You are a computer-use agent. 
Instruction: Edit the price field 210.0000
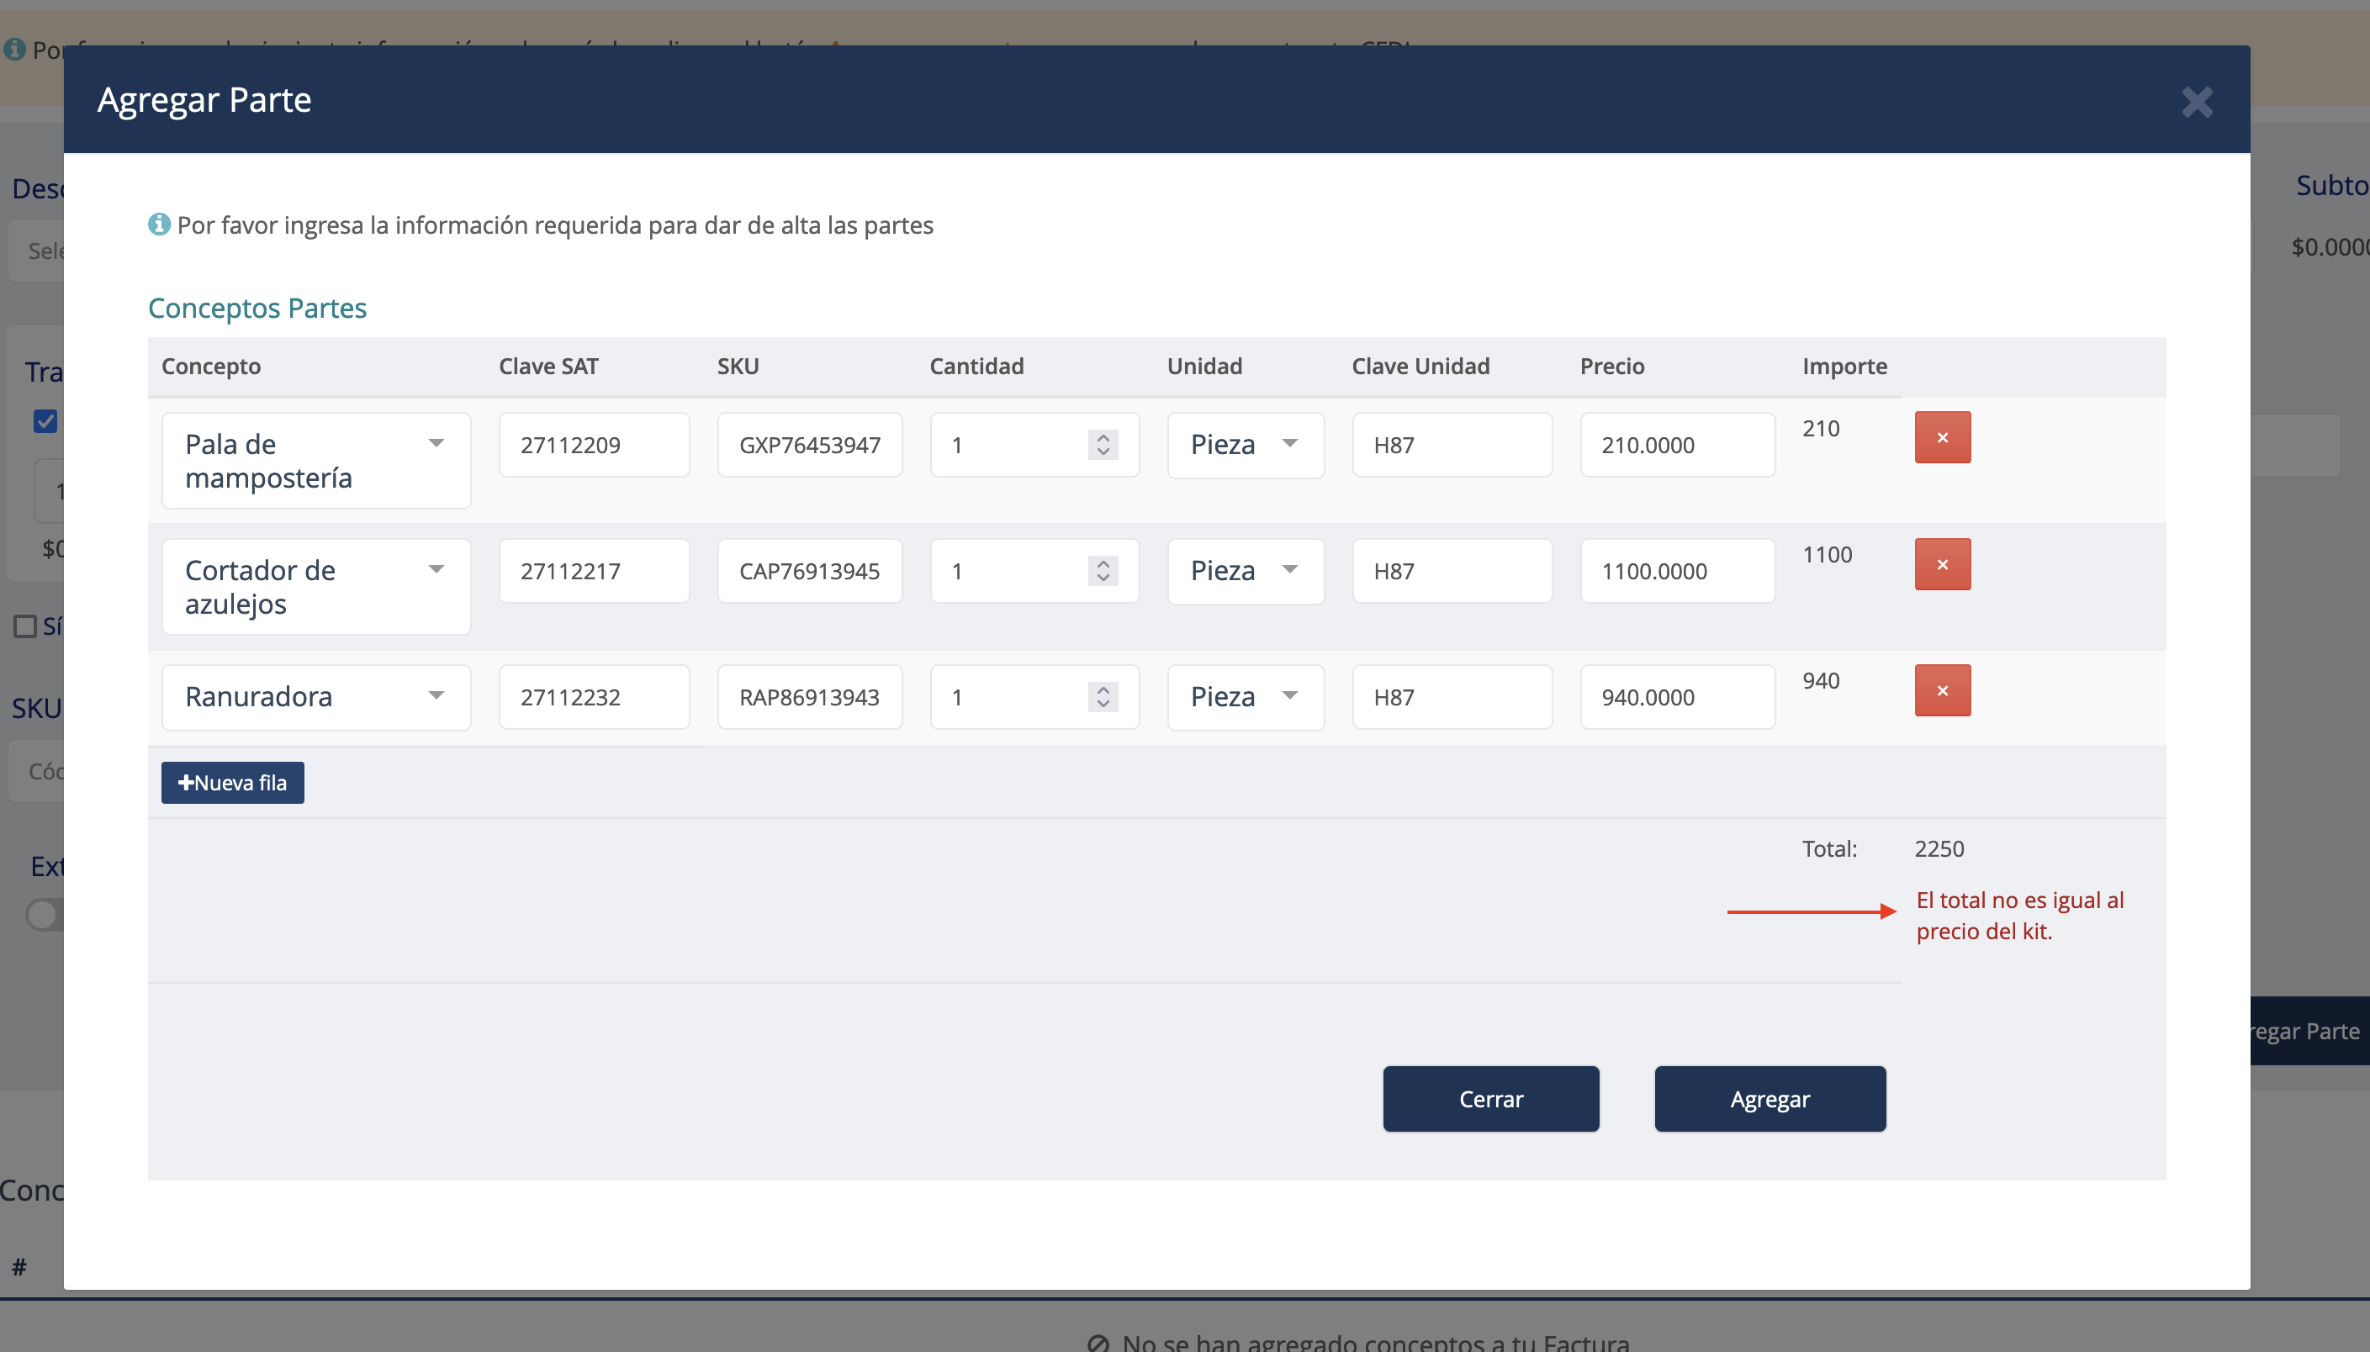tap(1677, 445)
